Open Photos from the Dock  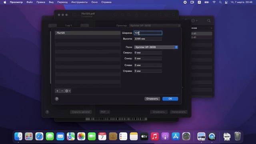click(x=81, y=136)
